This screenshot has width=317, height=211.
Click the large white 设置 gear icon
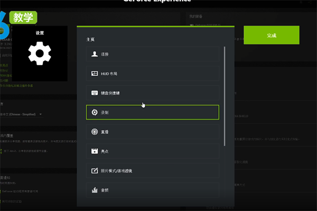pos(40,54)
